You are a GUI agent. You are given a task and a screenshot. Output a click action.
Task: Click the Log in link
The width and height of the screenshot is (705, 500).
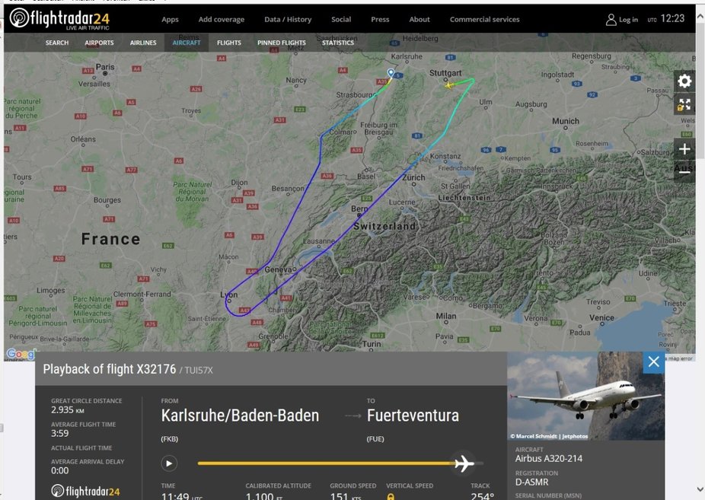point(628,20)
